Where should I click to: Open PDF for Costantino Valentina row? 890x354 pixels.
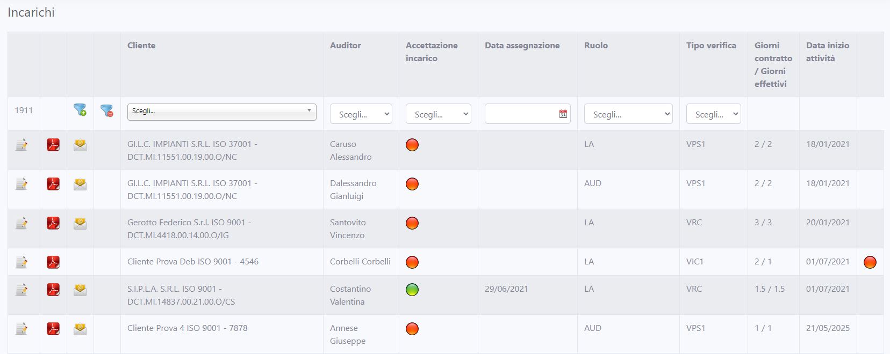(x=53, y=290)
